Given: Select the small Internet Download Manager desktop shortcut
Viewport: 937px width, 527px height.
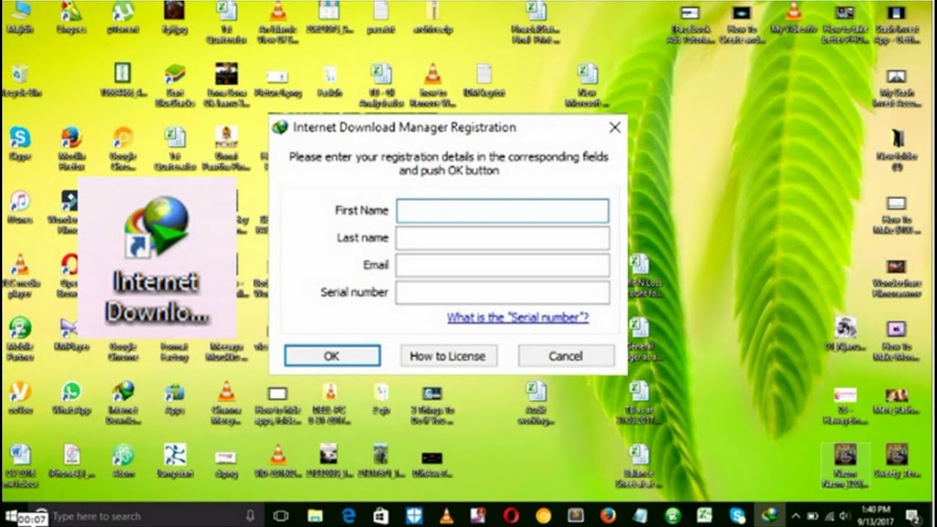Looking at the screenshot, I should point(122,401).
